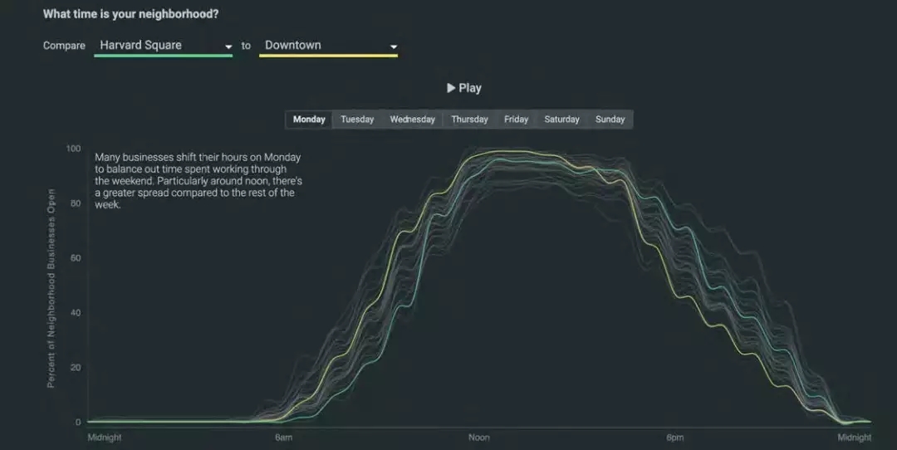This screenshot has width=897, height=450.
Task: Select the Saturday tab
Action: [561, 120]
